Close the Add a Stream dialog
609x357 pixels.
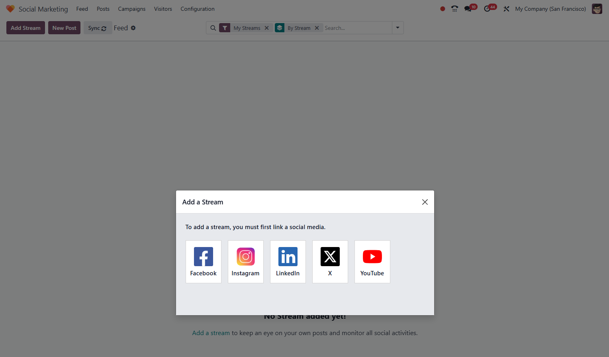[x=425, y=202]
